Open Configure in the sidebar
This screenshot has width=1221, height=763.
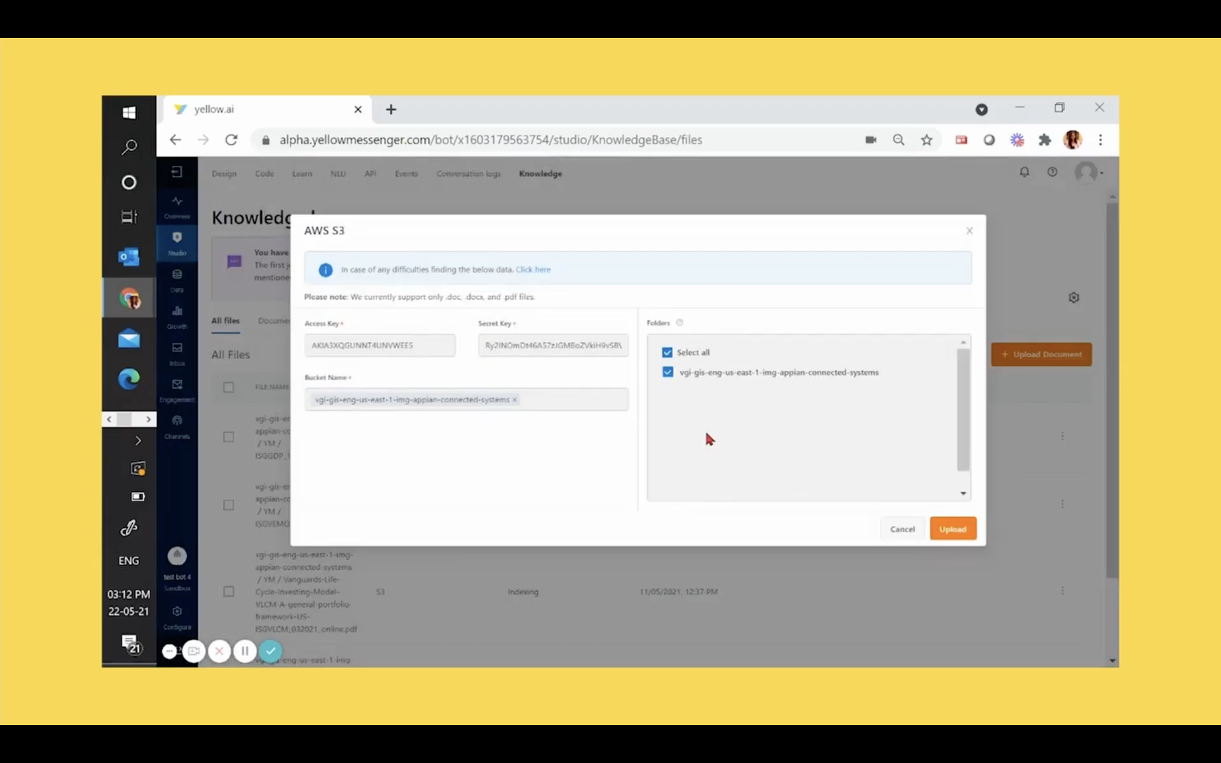[x=177, y=618]
